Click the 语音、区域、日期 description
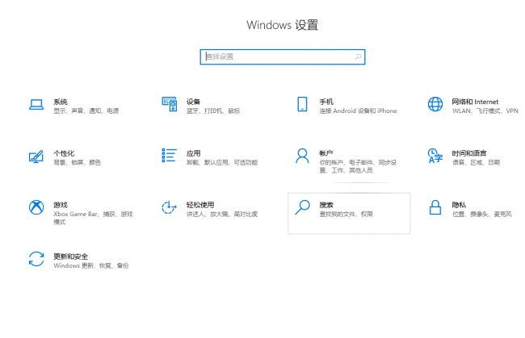 click(476, 162)
